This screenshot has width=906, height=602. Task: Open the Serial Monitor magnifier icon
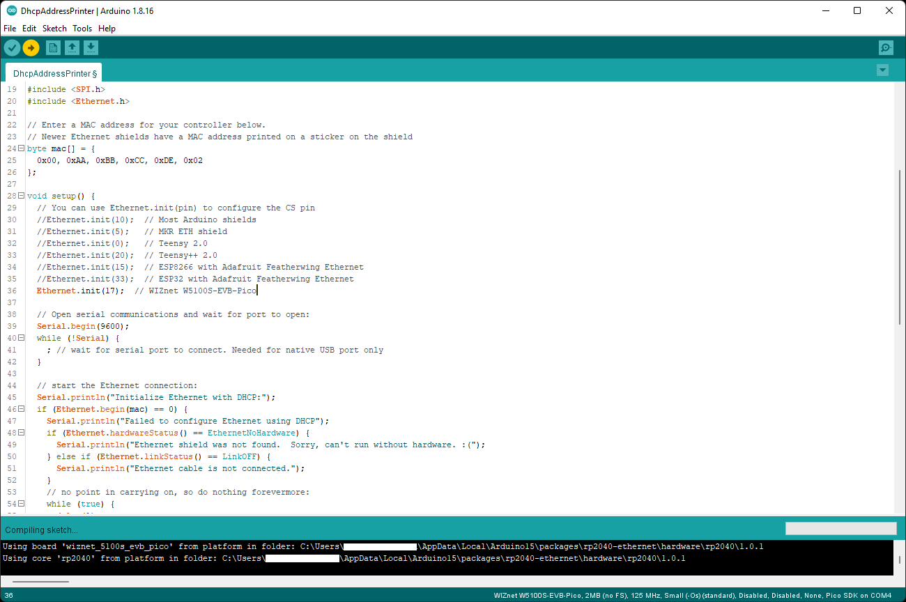pyautogui.click(x=886, y=47)
